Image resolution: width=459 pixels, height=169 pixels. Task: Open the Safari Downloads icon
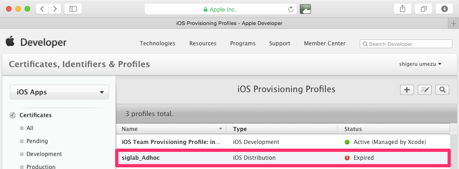[x=444, y=9]
